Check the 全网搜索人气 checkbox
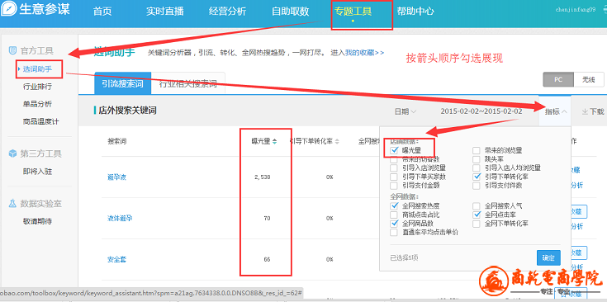 [x=477, y=206]
